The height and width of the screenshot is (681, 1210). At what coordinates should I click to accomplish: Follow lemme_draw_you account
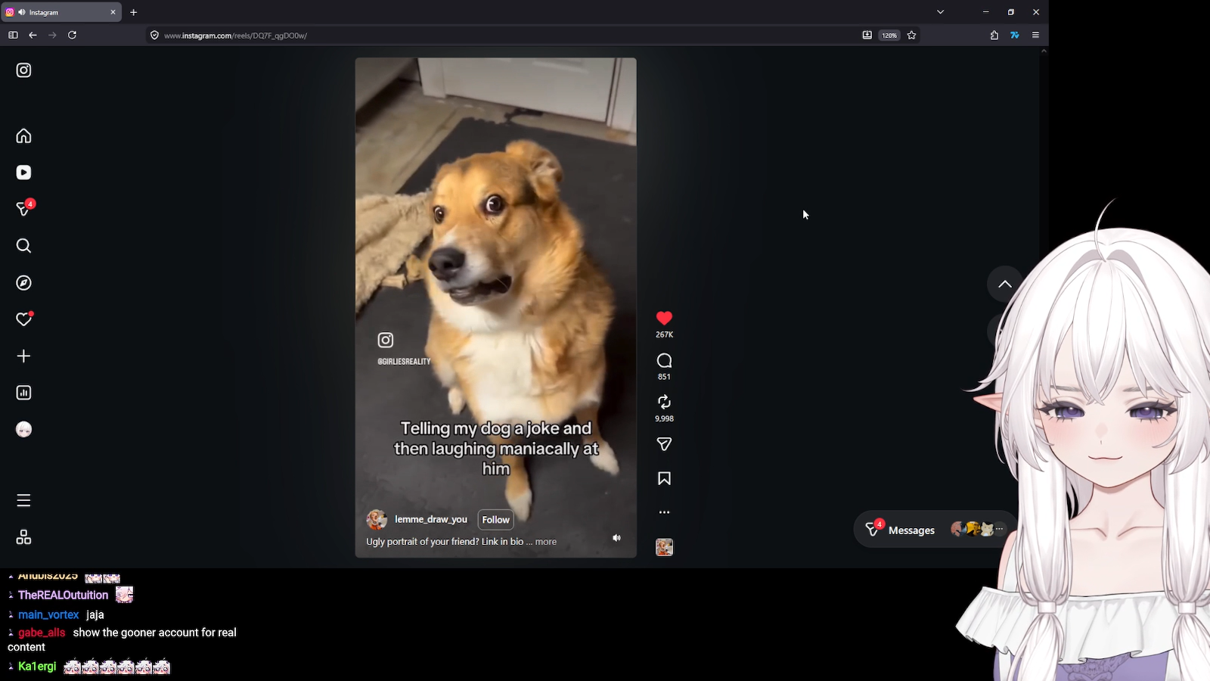point(495,520)
